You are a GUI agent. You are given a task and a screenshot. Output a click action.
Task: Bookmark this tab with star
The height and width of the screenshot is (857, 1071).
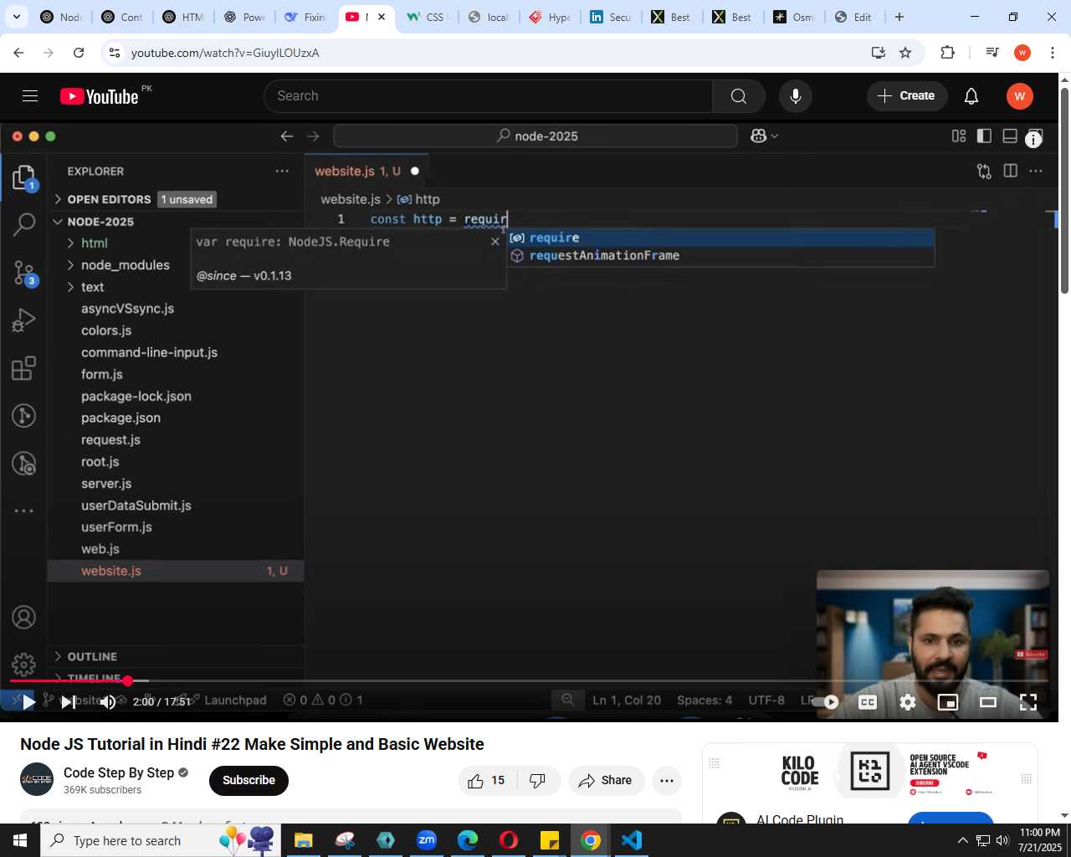point(905,53)
